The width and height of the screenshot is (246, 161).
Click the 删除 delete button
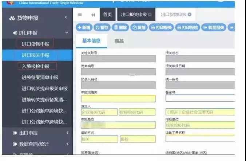(120, 27)
